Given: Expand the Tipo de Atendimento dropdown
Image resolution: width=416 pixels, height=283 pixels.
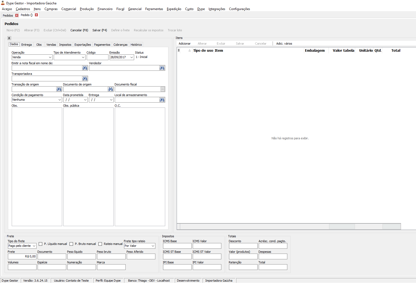Looking at the screenshot, I should coord(83,57).
